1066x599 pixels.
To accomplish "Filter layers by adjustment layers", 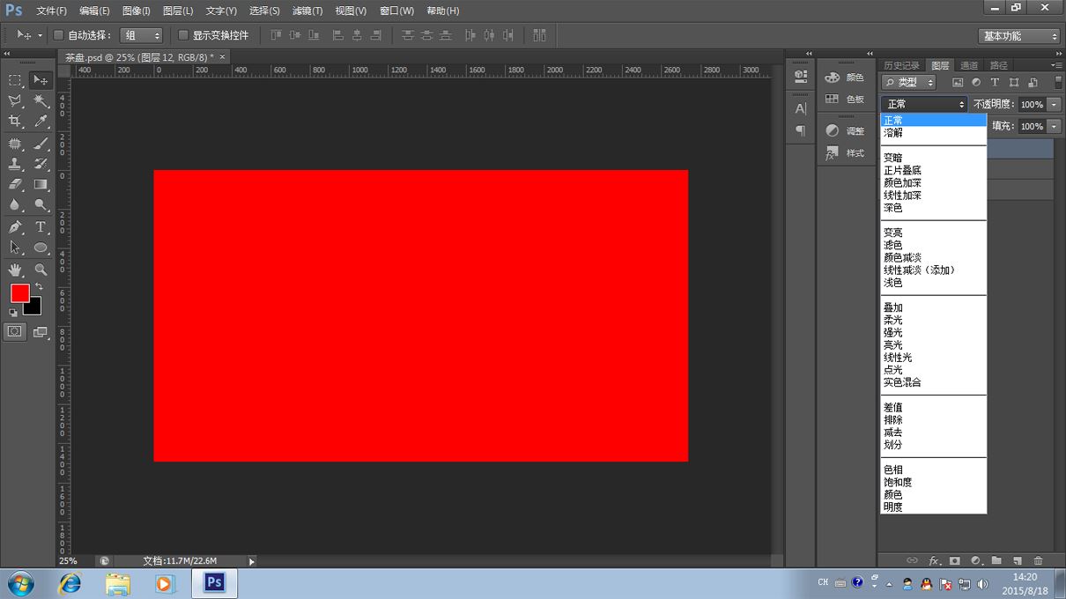I will click(x=976, y=82).
